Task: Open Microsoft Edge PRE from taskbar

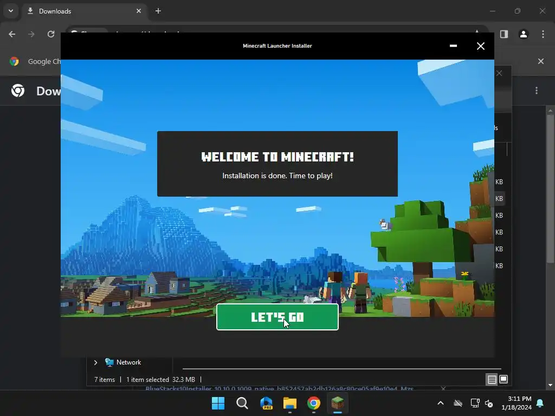Action: (266, 403)
